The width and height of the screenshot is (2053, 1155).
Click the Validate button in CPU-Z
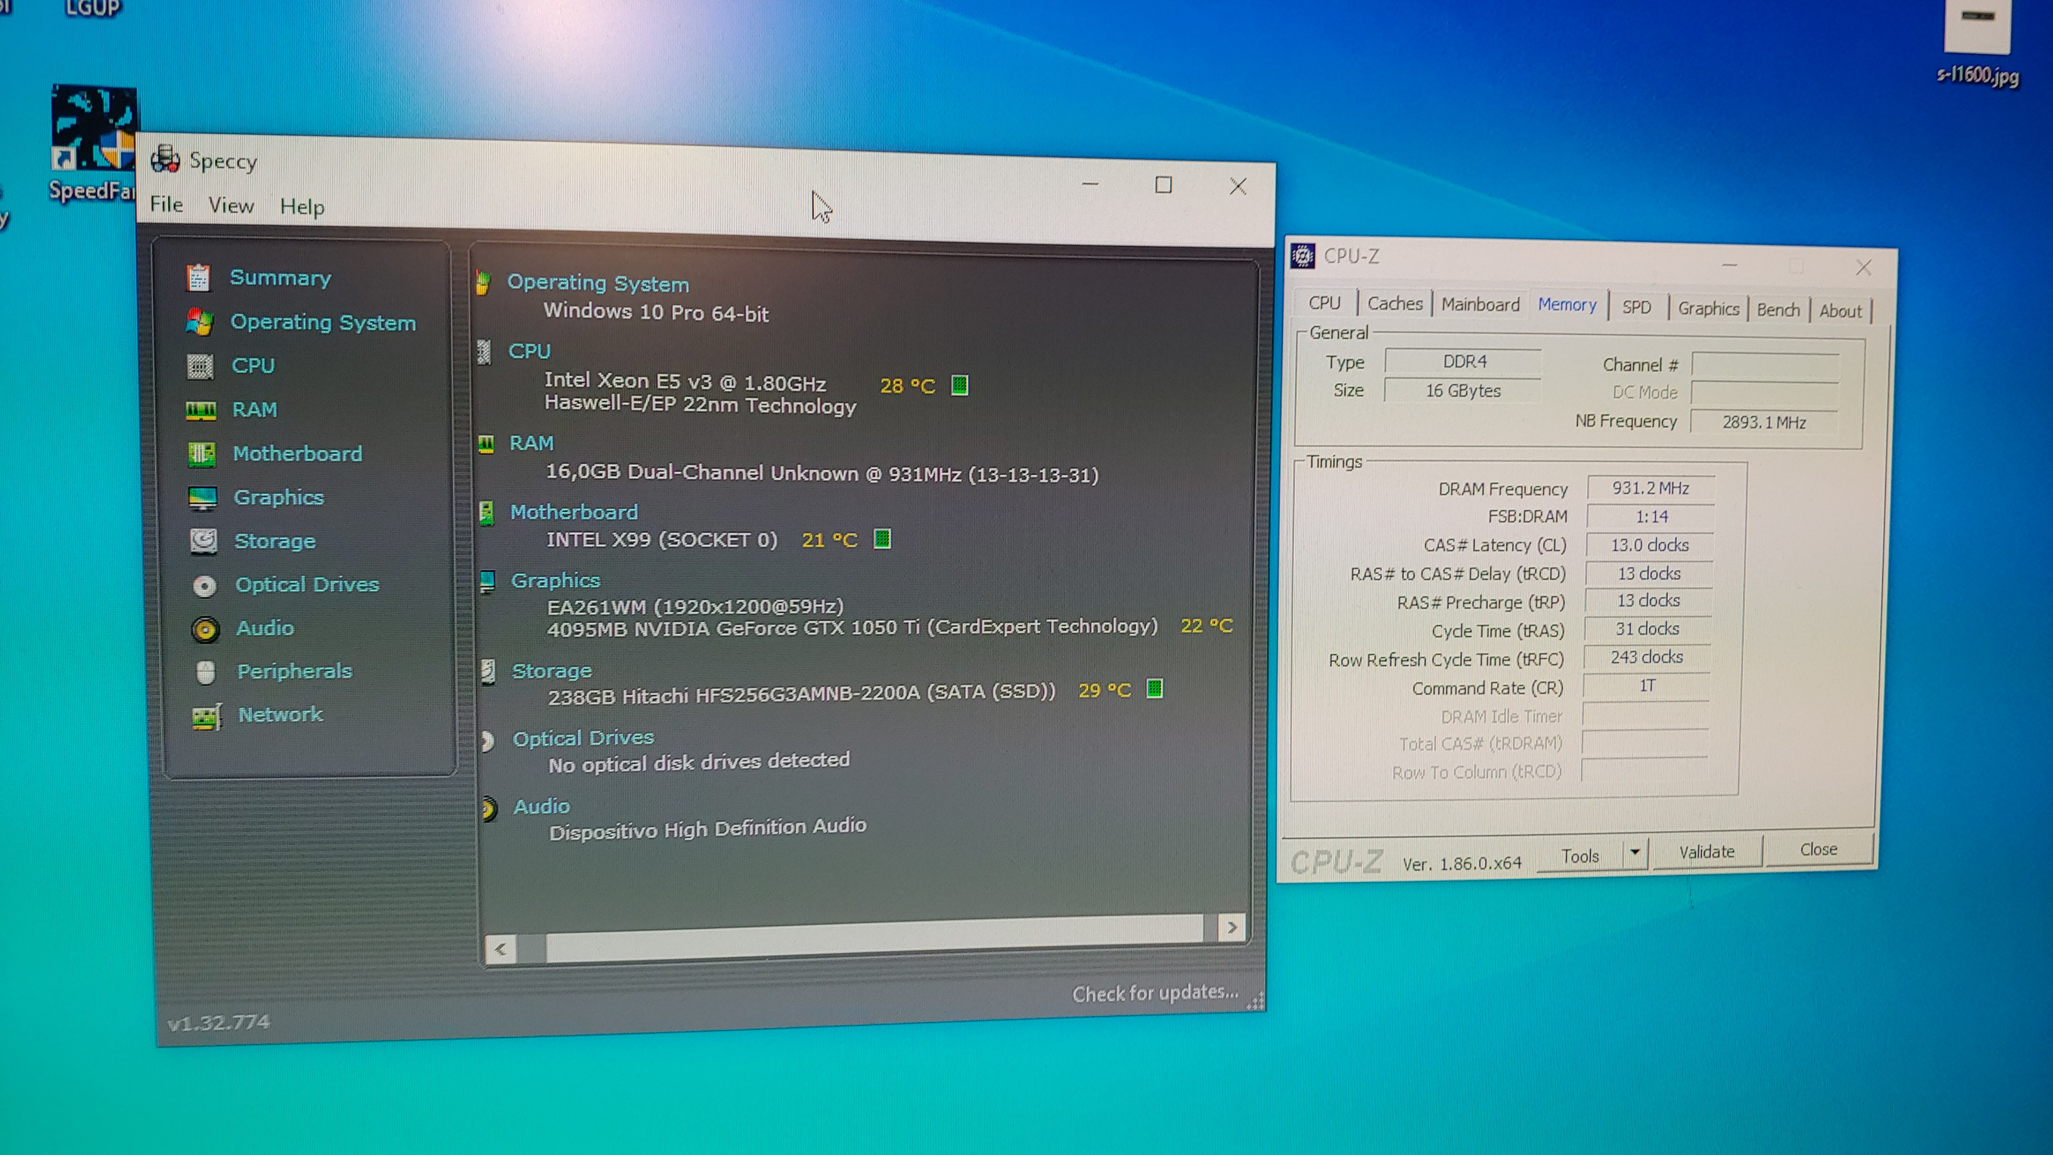click(1706, 852)
